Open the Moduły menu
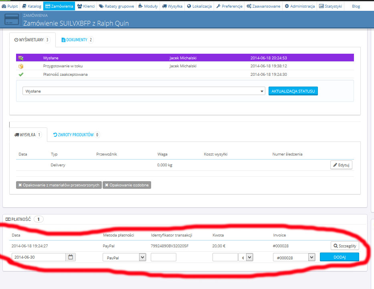Viewport: 374px width, 289px height. 148,6
